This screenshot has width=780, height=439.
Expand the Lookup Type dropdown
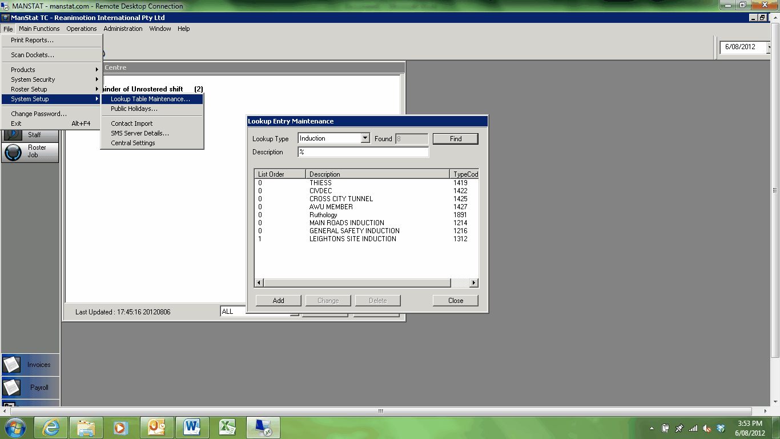pyautogui.click(x=365, y=138)
